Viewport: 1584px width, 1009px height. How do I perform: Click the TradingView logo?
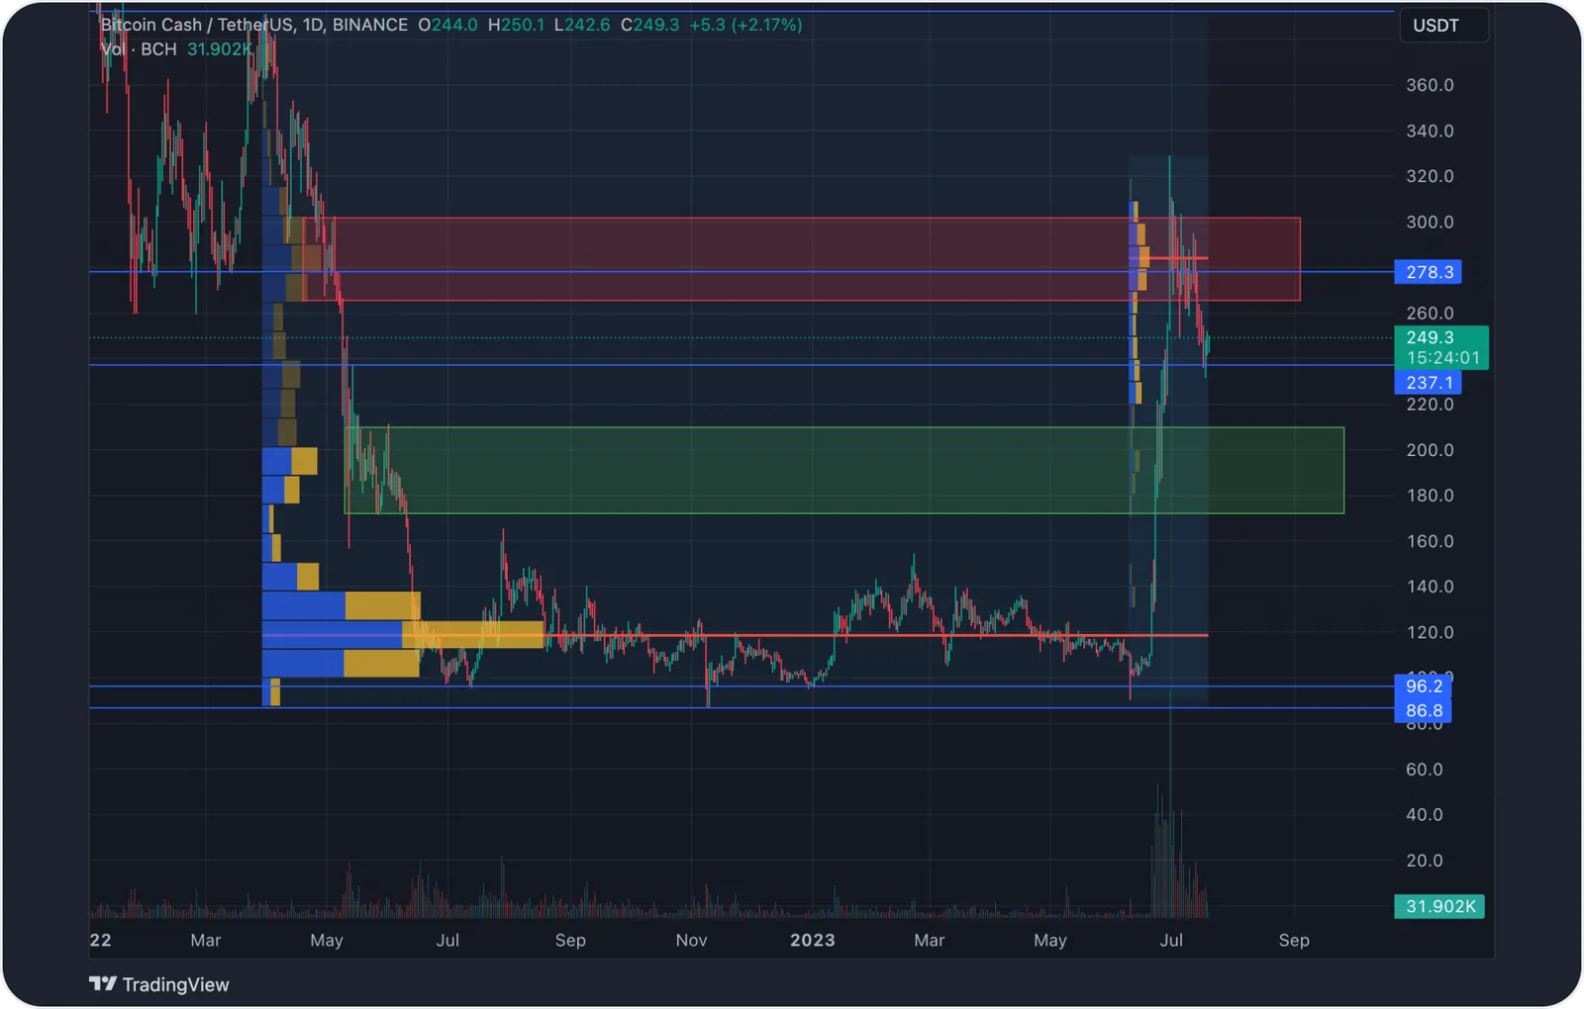159,984
